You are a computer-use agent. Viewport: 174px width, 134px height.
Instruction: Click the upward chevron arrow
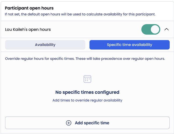click(x=166, y=29)
